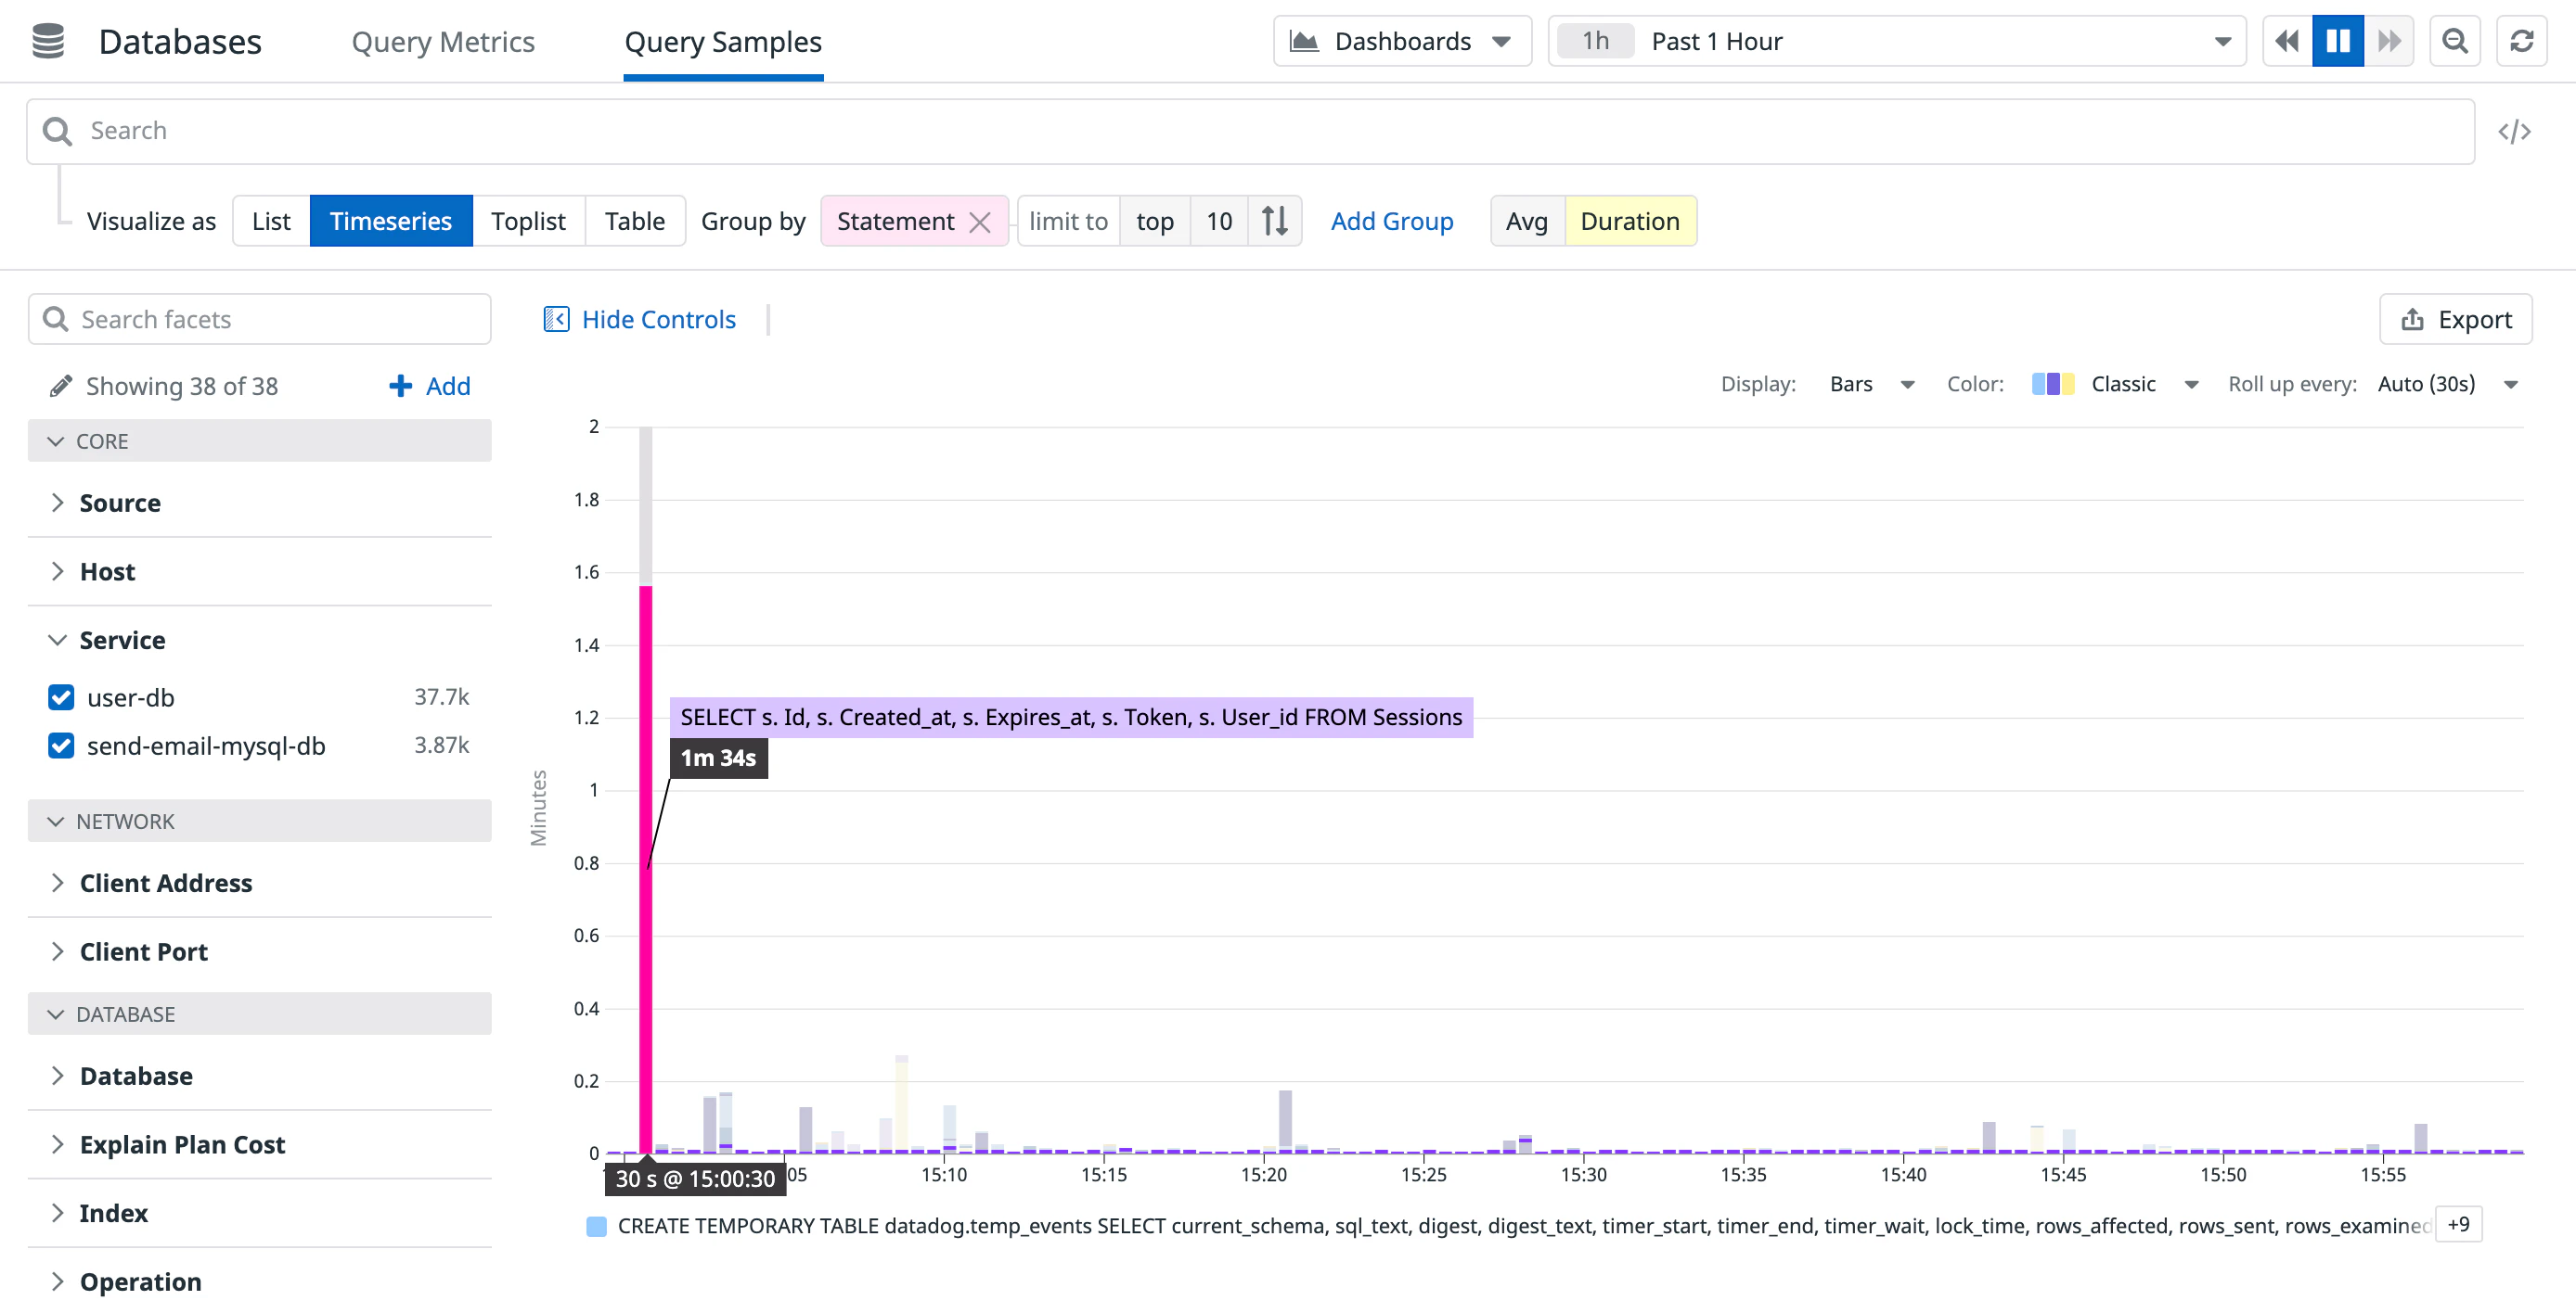This screenshot has width=2576, height=1313.
Task: Refresh data with the reload icon
Action: point(2522,41)
